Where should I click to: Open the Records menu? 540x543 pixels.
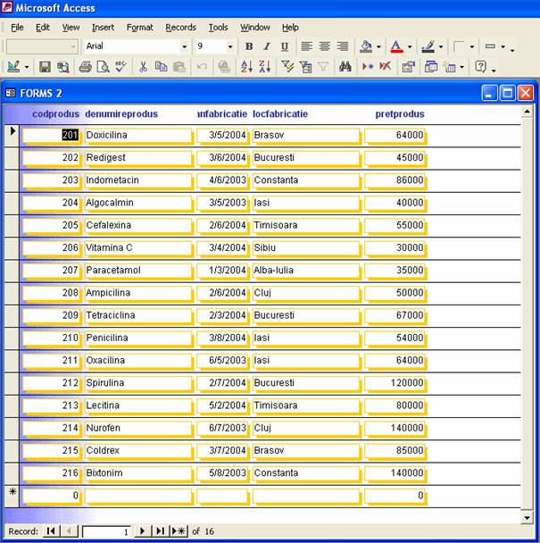pyautogui.click(x=181, y=28)
